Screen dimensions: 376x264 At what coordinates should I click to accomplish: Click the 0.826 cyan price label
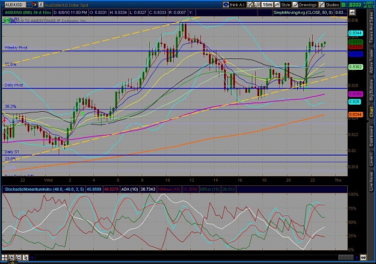tap(354, 102)
